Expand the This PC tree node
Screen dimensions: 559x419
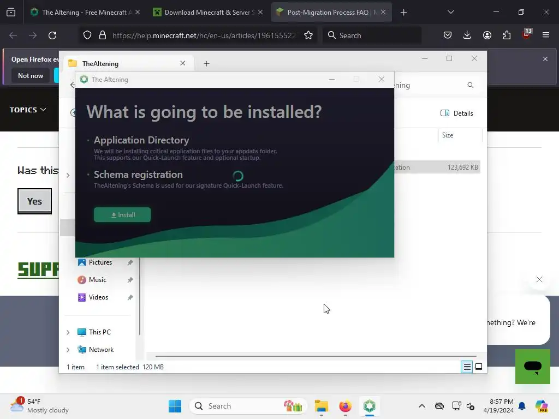point(68,332)
